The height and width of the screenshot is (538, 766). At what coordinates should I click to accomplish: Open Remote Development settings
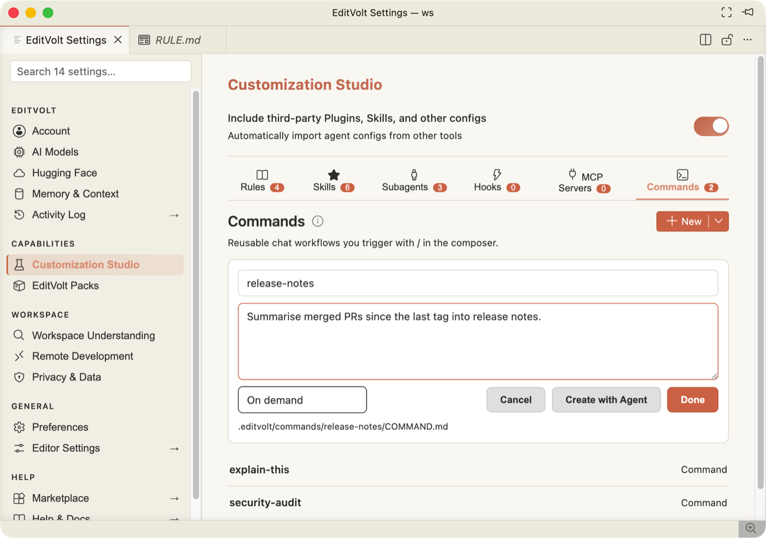pos(95,356)
